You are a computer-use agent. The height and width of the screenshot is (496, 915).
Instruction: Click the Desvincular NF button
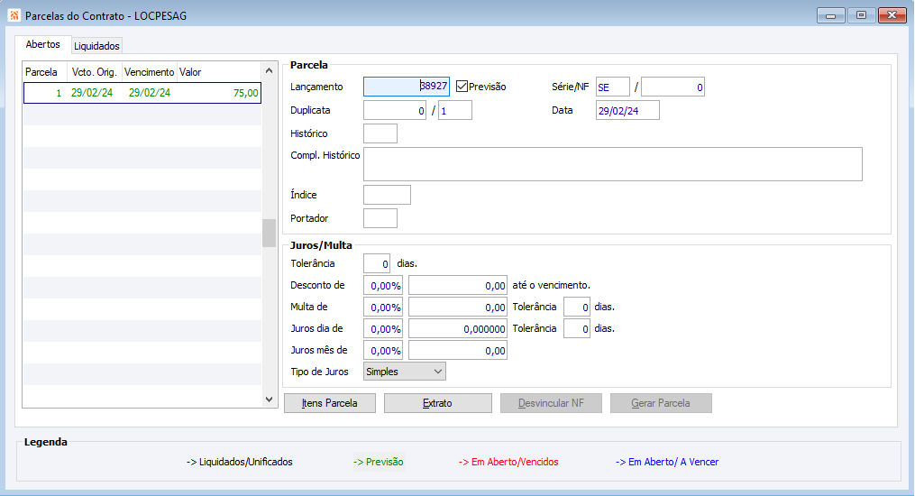pos(551,403)
